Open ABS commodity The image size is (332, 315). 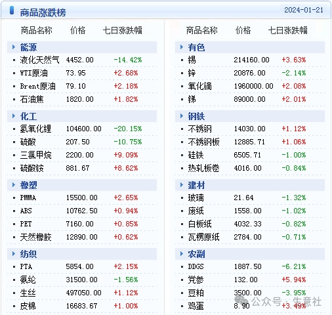click(26, 211)
